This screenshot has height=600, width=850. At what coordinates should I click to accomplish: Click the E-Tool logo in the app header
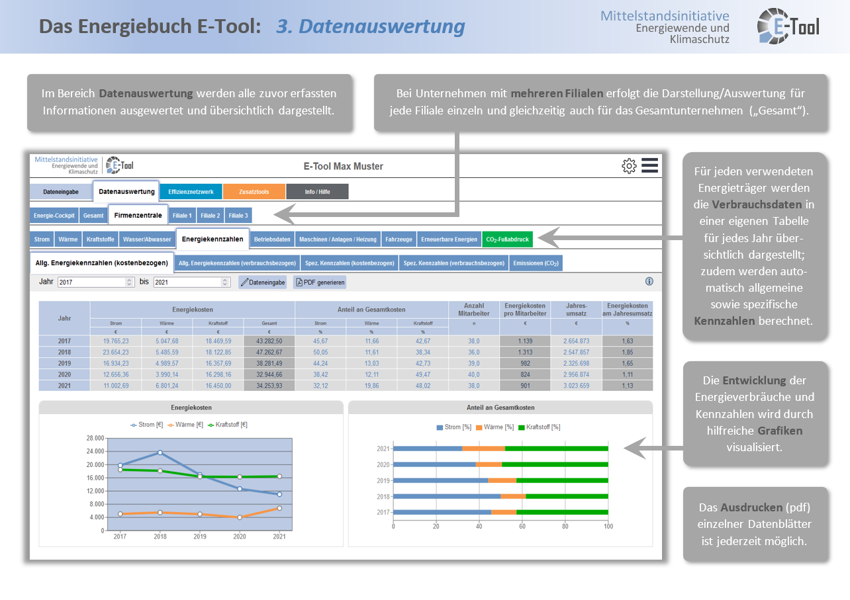pyautogui.click(x=119, y=165)
